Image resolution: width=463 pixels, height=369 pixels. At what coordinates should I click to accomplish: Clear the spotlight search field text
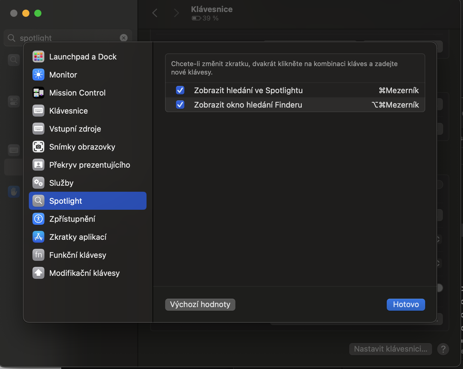coord(124,38)
